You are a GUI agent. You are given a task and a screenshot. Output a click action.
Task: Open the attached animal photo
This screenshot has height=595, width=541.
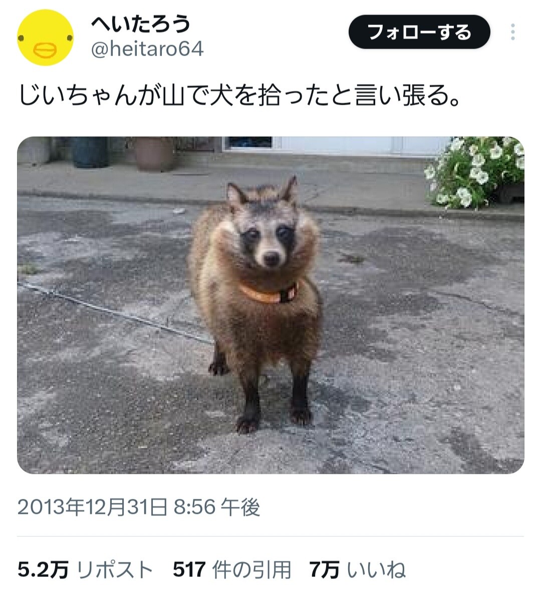270,305
